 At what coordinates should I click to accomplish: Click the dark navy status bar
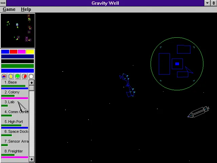coord(18,56)
